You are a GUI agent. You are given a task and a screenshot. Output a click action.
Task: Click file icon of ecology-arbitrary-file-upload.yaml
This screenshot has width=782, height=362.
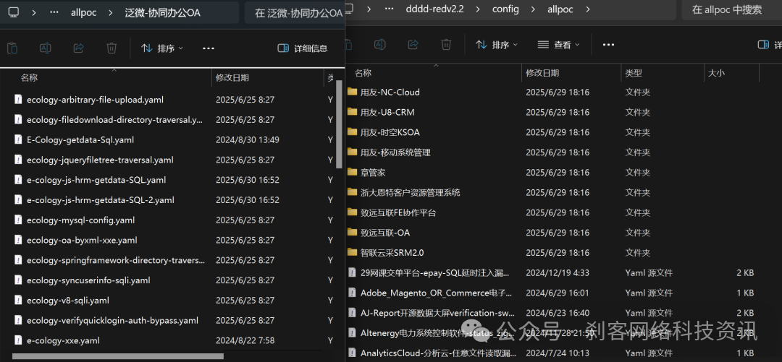18,100
